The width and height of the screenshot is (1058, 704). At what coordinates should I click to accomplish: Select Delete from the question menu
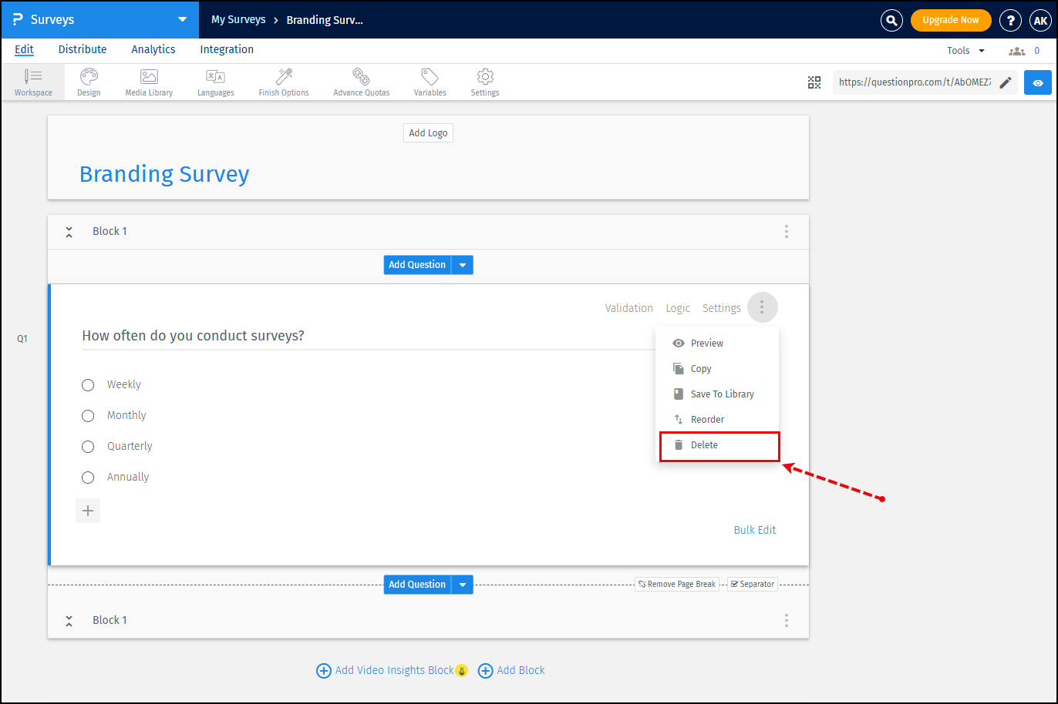tap(703, 444)
